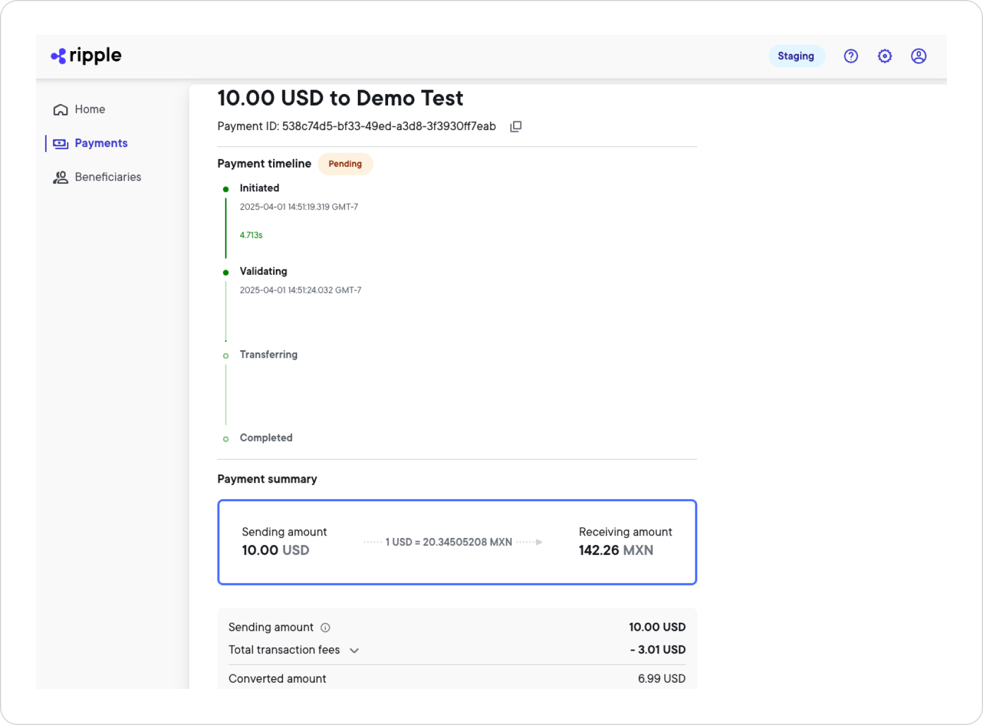983x725 pixels.
Task: Copy the Payment ID using the copy icon
Action: [x=516, y=126]
